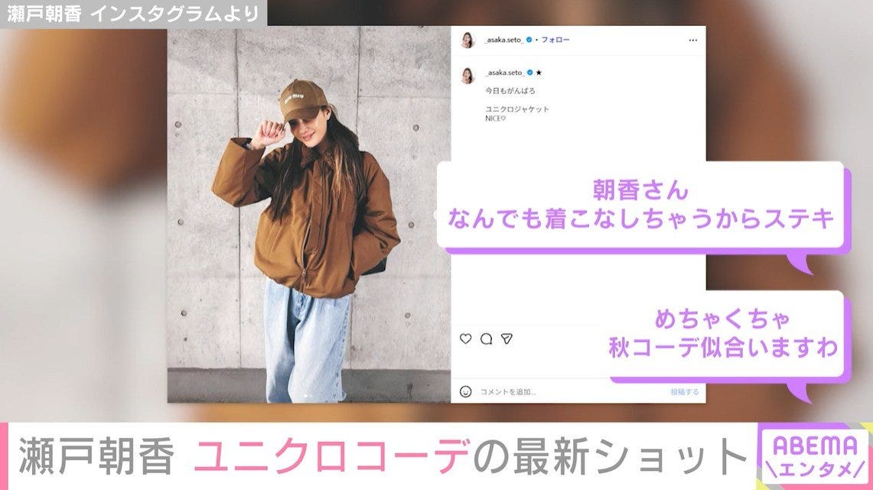
Task: Click the 朝香さん comment bubble
Action: click(640, 205)
